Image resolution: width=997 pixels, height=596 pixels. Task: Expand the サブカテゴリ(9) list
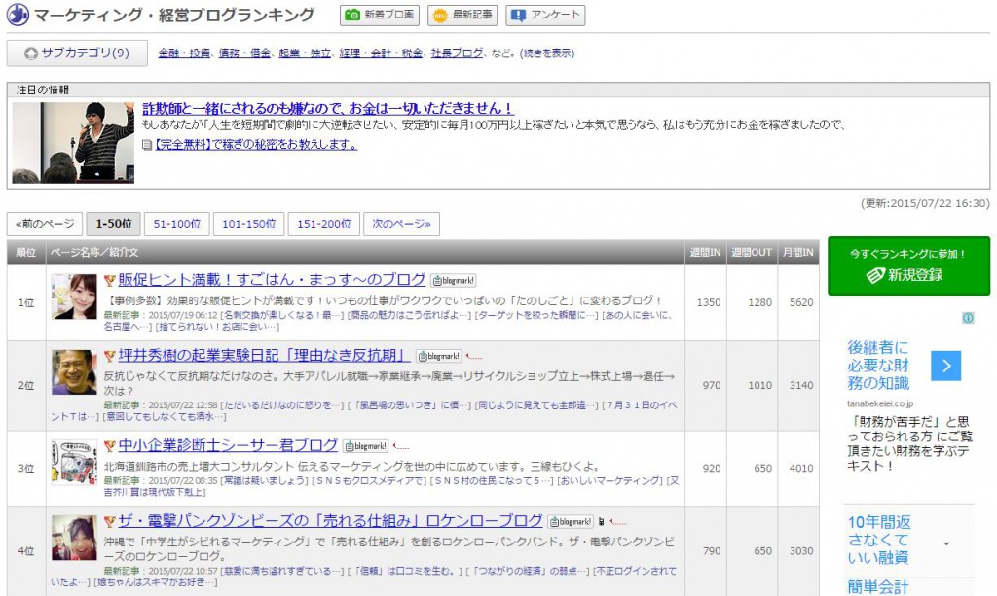[77, 53]
